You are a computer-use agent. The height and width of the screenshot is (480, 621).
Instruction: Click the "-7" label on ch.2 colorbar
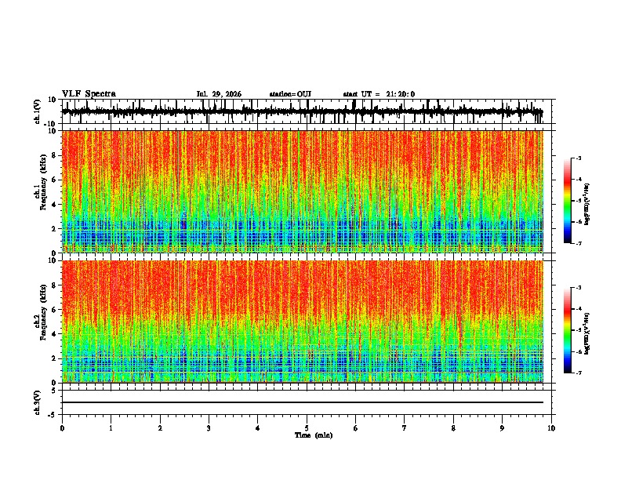[x=578, y=373]
